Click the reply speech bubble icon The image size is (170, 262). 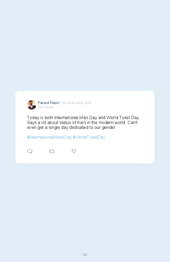click(x=30, y=151)
